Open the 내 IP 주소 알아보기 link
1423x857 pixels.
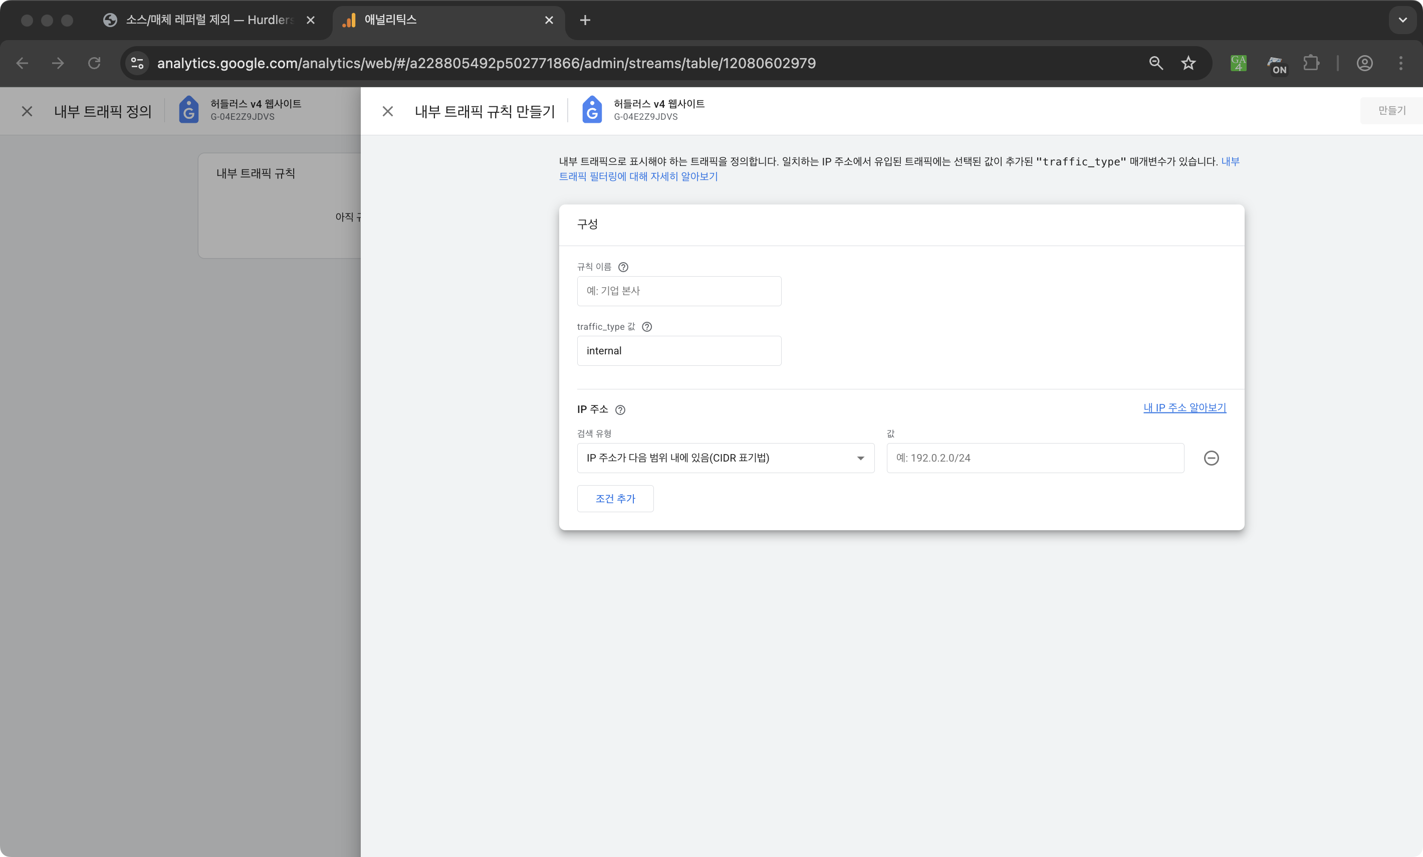pos(1184,408)
